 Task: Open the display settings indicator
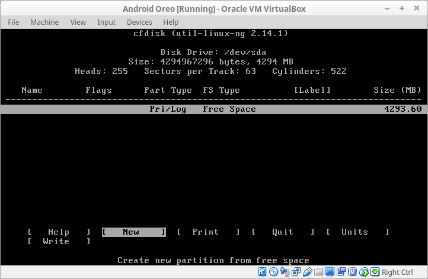[x=330, y=272]
